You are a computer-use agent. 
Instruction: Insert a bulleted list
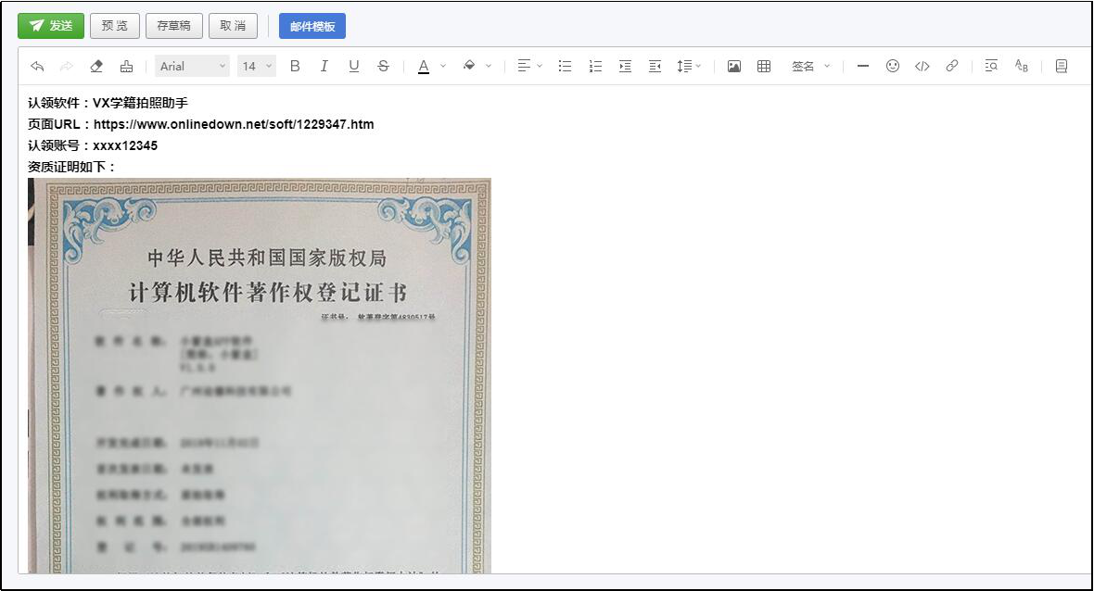(565, 66)
